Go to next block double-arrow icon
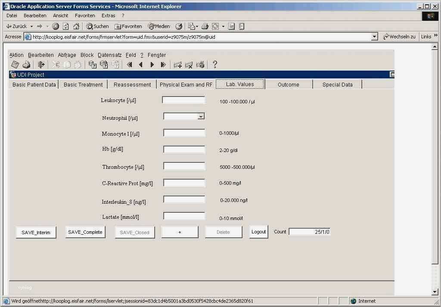 click(x=163, y=65)
